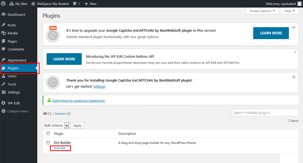
Task: Click the Plugins plug icon in sidebar
Action: coord(4,68)
